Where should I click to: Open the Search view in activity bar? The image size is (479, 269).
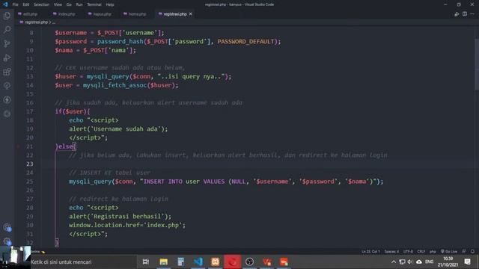[7, 30]
